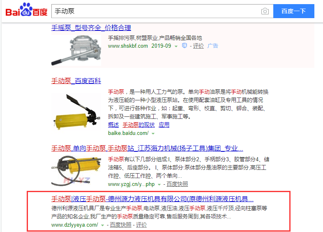Expand dropdown arrow next to baike.baidu.com
Viewport: 323px width, 232px height.
tap(153, 134)
